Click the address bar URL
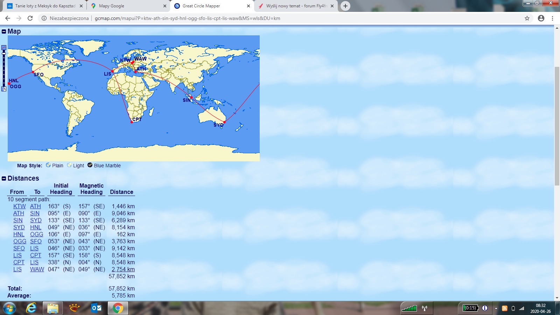 pyautogui.click(x=188, y=18)
